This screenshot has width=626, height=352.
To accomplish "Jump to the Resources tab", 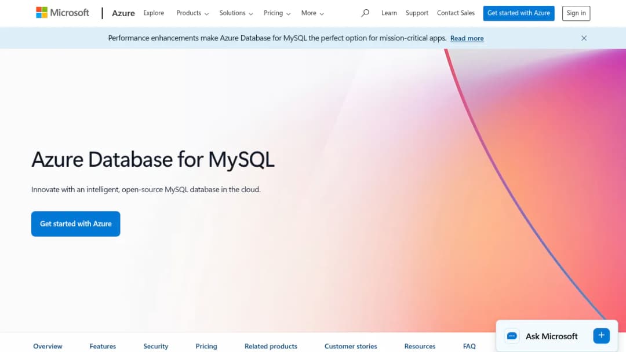I will point(420,346).
